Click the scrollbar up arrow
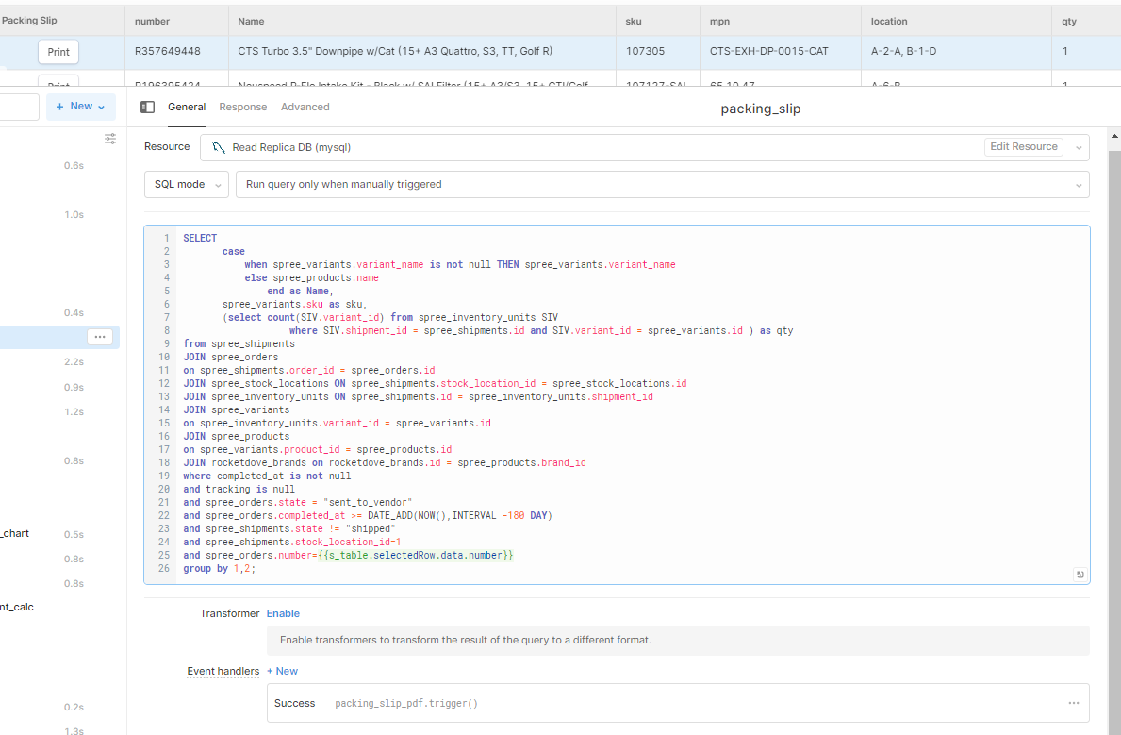This screenshot has height=735, width=1121. [1114, 136]
